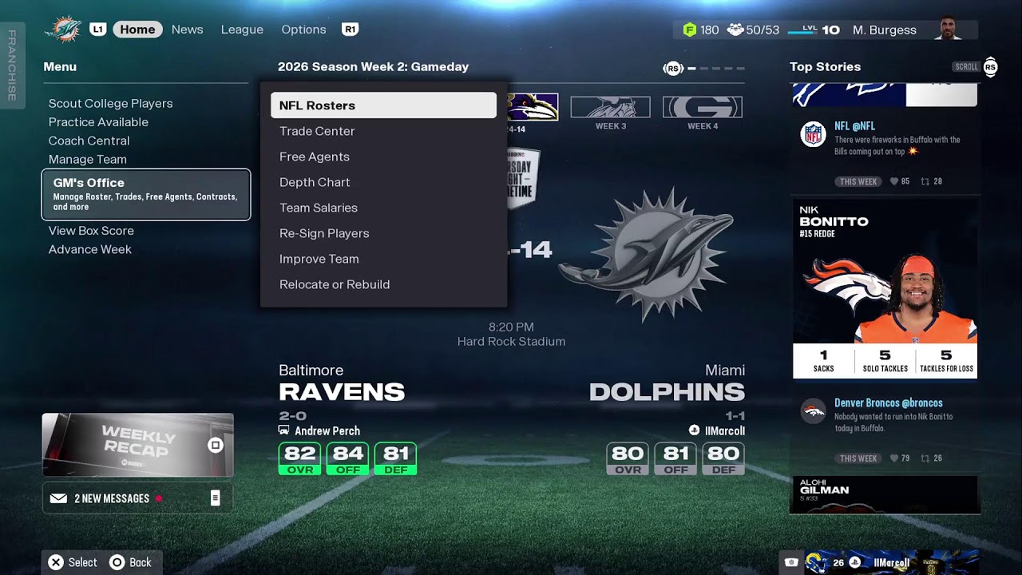
Task: Click the RS scroll icon in Top Stories
Action: 990,67
